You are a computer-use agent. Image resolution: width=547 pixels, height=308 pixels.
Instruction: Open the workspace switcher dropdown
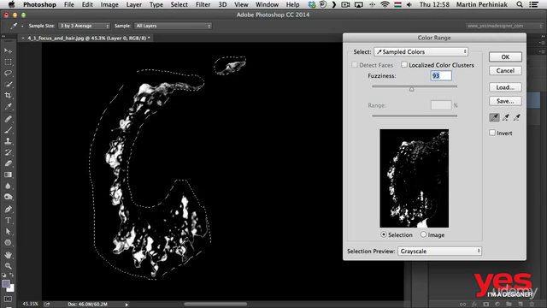pyautogui.click(x=504, y=26)
